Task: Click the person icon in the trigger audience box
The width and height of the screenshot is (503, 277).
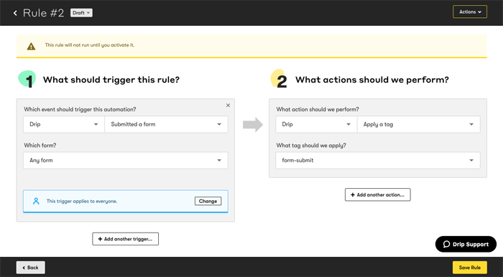Action: 36,201
